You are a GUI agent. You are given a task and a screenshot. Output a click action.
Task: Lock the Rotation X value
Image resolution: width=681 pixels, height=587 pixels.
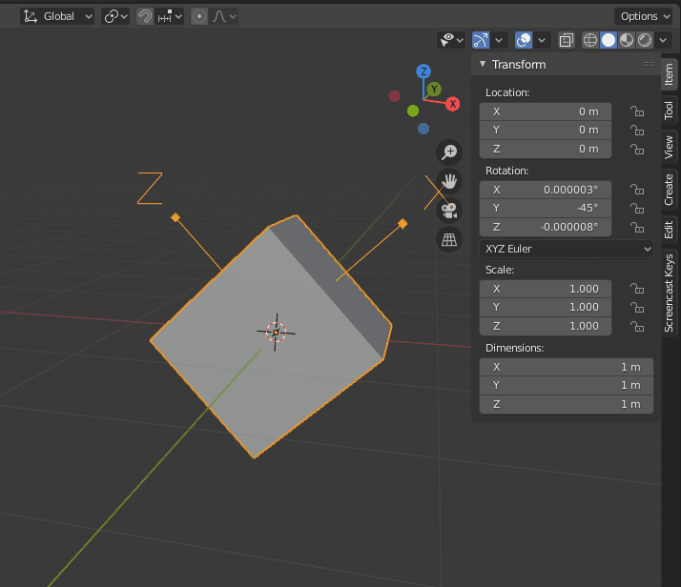(637, 190)
